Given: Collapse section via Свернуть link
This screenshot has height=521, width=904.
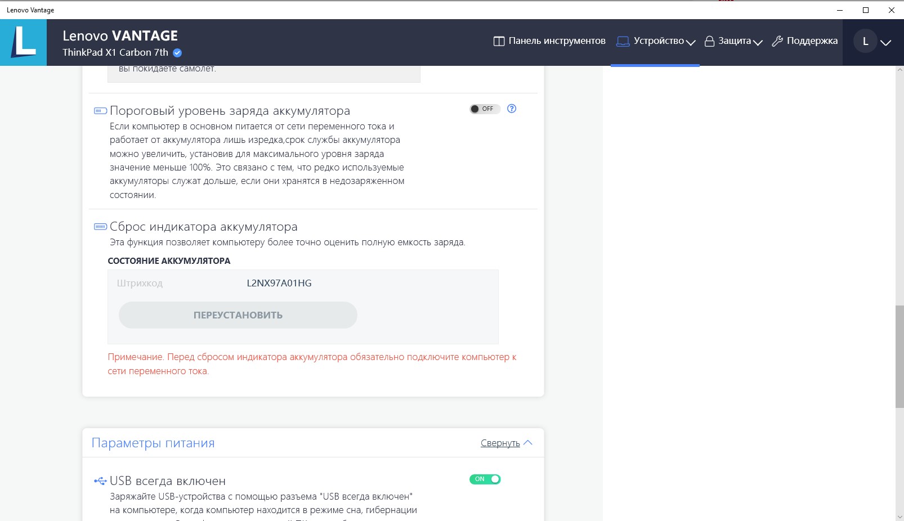Looking at the screenshot, I should pos(500,443).
